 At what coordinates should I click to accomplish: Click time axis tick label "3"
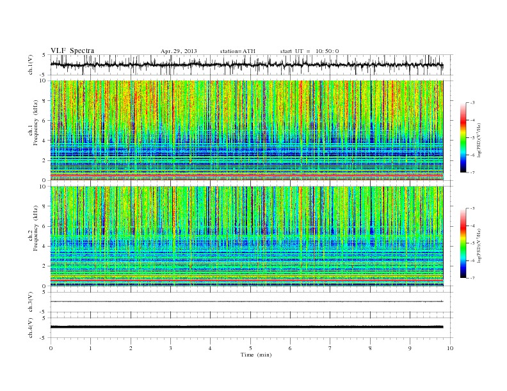click(x=170, y=348)
